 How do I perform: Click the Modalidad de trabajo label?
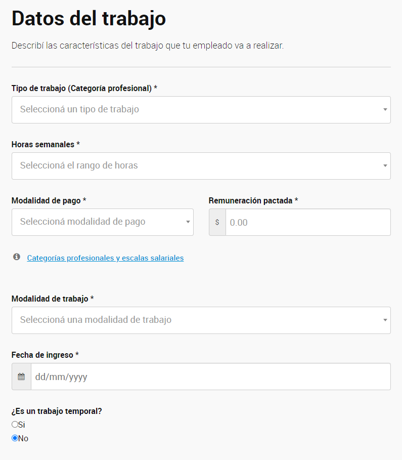(50, 299)
